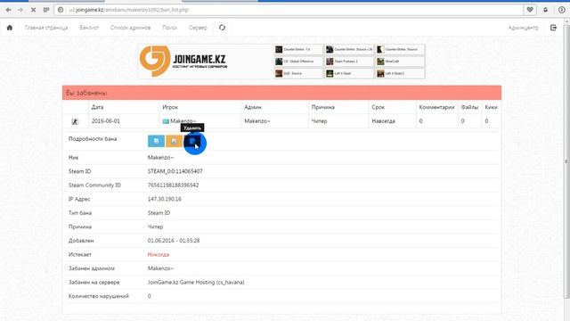Image resolution: width=570 pixels, height=321 pixels.
Task: Open the Counter-Strike 1.6 game button
Action: (298, 49)
